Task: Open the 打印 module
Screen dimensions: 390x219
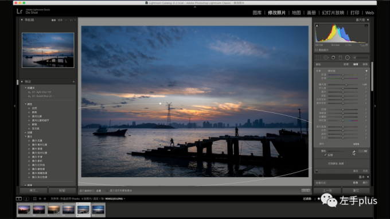Action: coord(354,13)
